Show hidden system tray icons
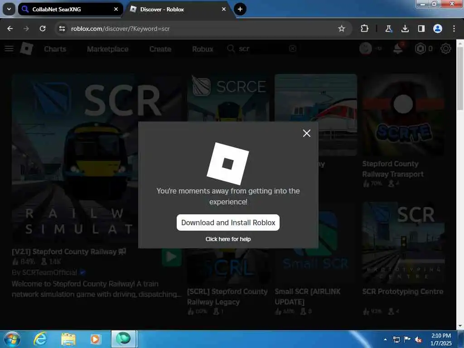 click(385, 339)
